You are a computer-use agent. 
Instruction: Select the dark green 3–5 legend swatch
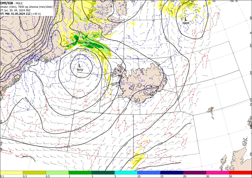(x=103, y=172)
